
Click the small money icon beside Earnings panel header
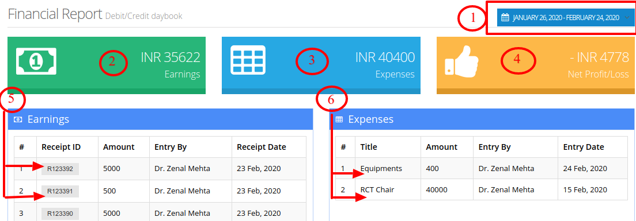pos(18,119)
